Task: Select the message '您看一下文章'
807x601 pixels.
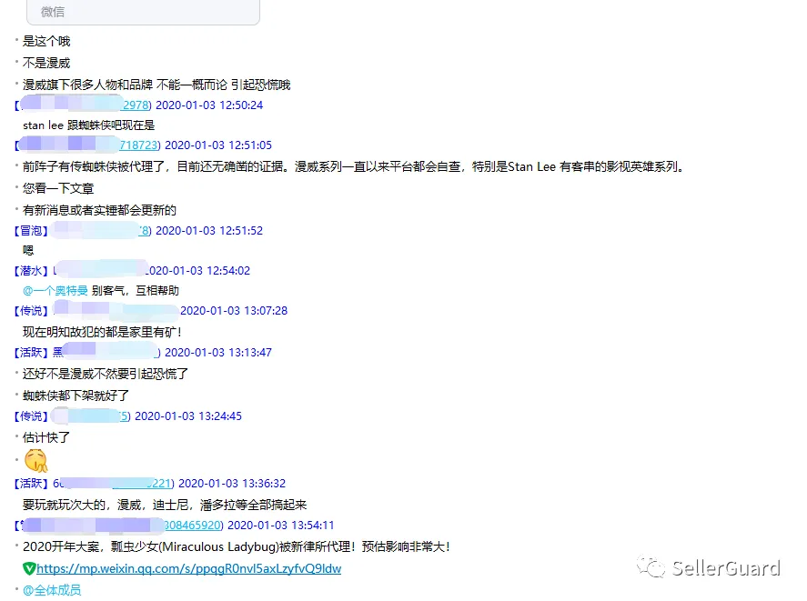Action: (x=58, y=188)
